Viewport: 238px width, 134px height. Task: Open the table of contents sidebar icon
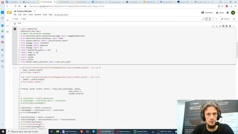pos(7,20)
